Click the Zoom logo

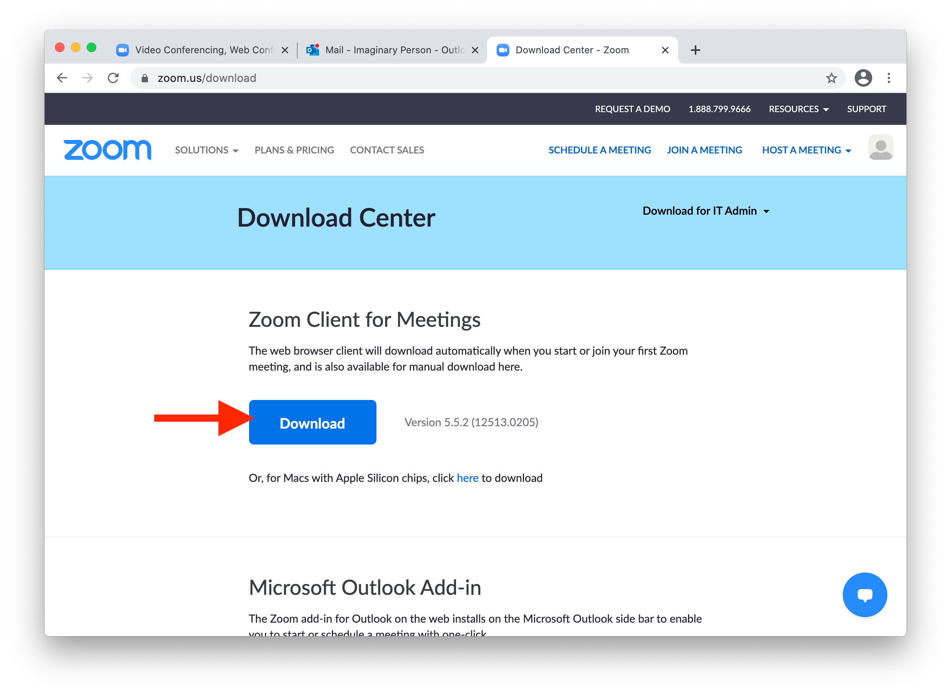(x=107, y=150)
